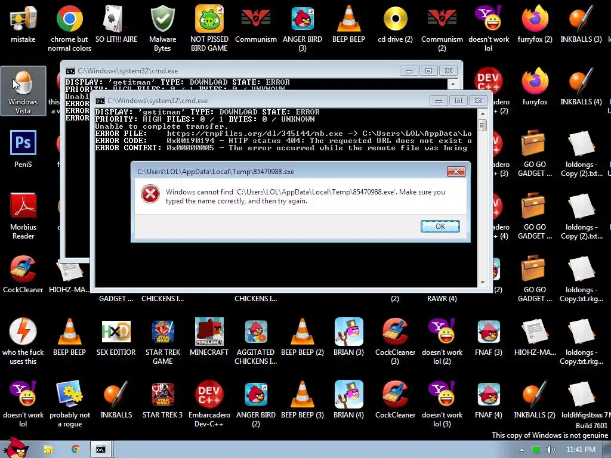This screenshot has height=458, width=611.
Task: Click the angry bird Start button
Action: [x=16, y=448]
